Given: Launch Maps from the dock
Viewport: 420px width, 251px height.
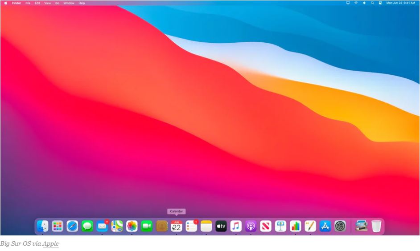Looking at the screenshot, I should 117,226.
